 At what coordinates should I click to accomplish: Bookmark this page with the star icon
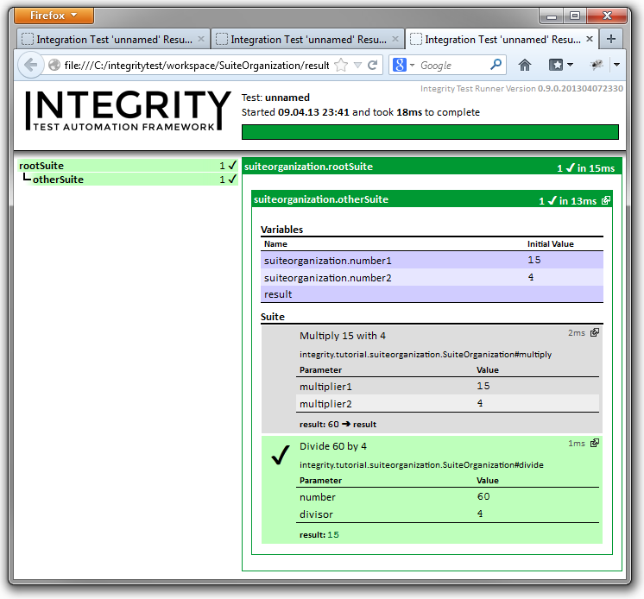[x=341, y=65]
